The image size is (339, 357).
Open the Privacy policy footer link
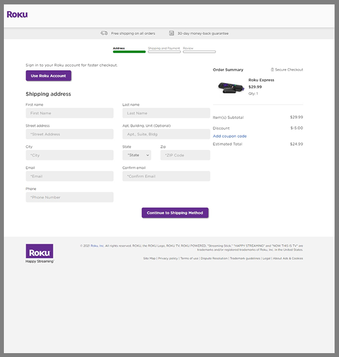click(x=168, y=258)
